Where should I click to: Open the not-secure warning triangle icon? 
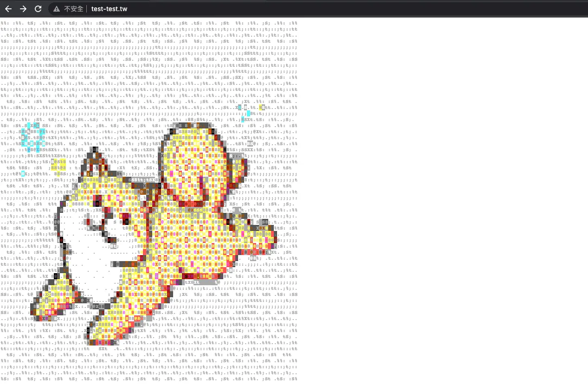pos(57,9)
